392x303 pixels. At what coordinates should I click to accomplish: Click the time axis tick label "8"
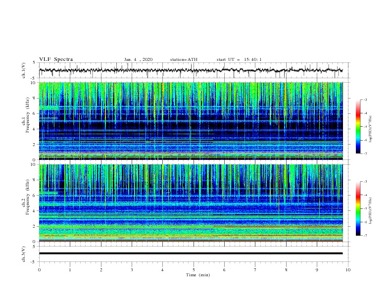click(286, 270)
